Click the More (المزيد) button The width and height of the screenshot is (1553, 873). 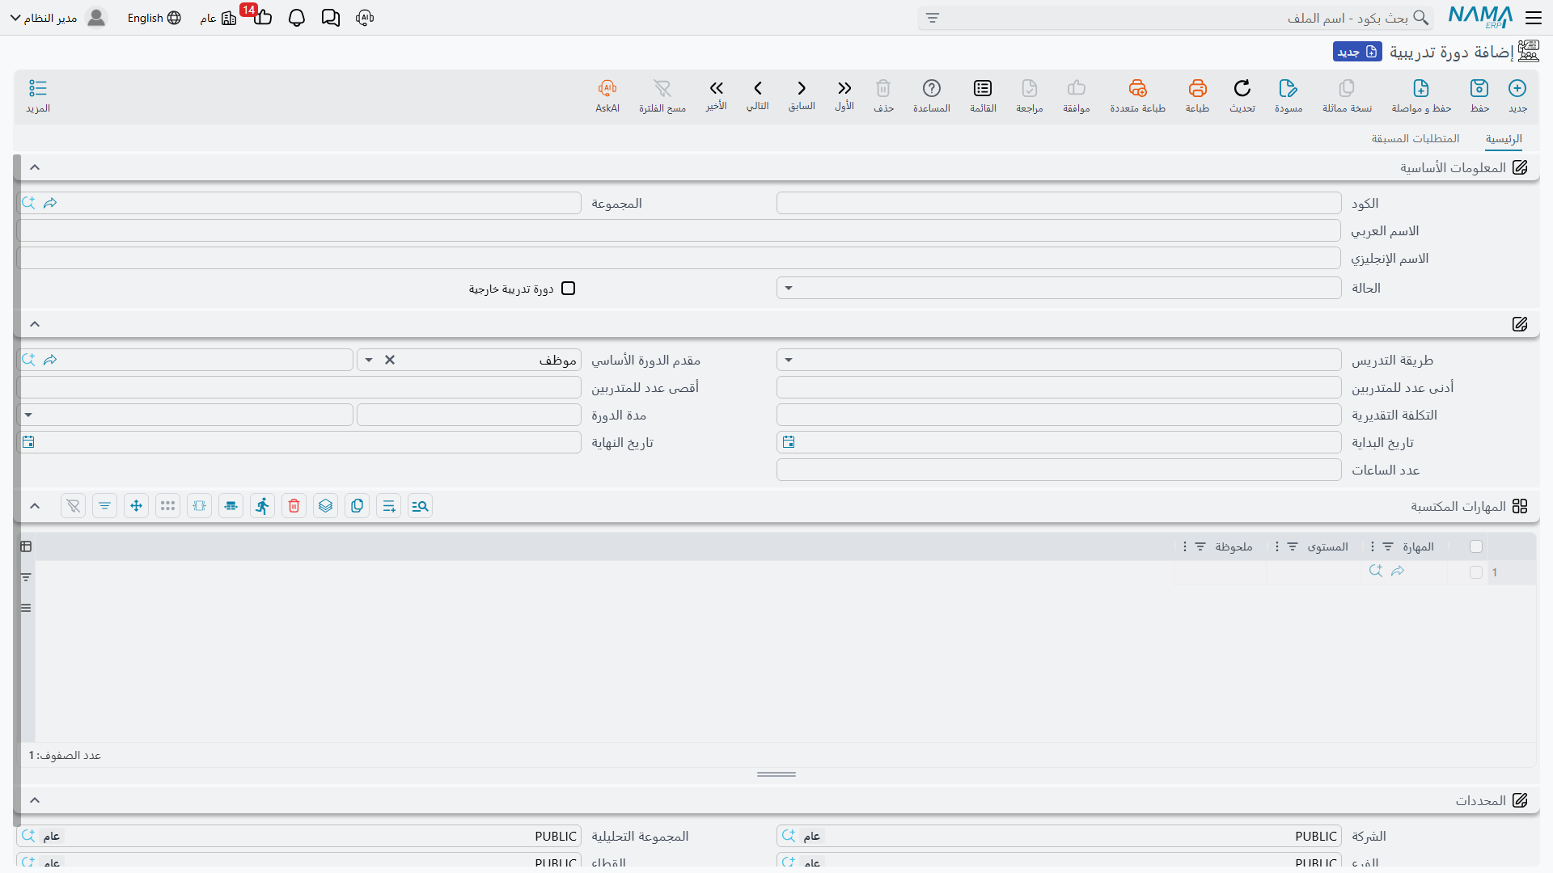(x=38, y=95)
